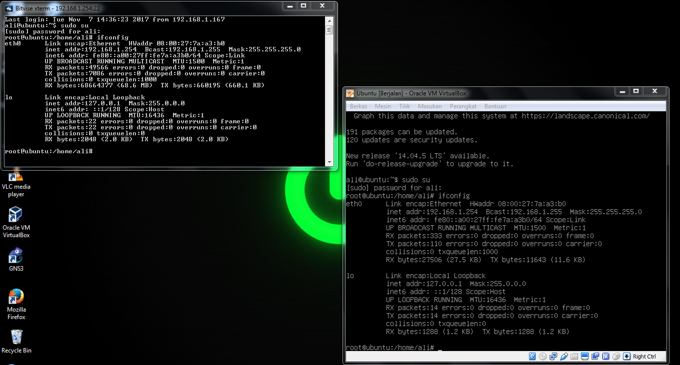Open the Tilik menu in VirtualBox
680x365 pixels.
tap(404, 106)
